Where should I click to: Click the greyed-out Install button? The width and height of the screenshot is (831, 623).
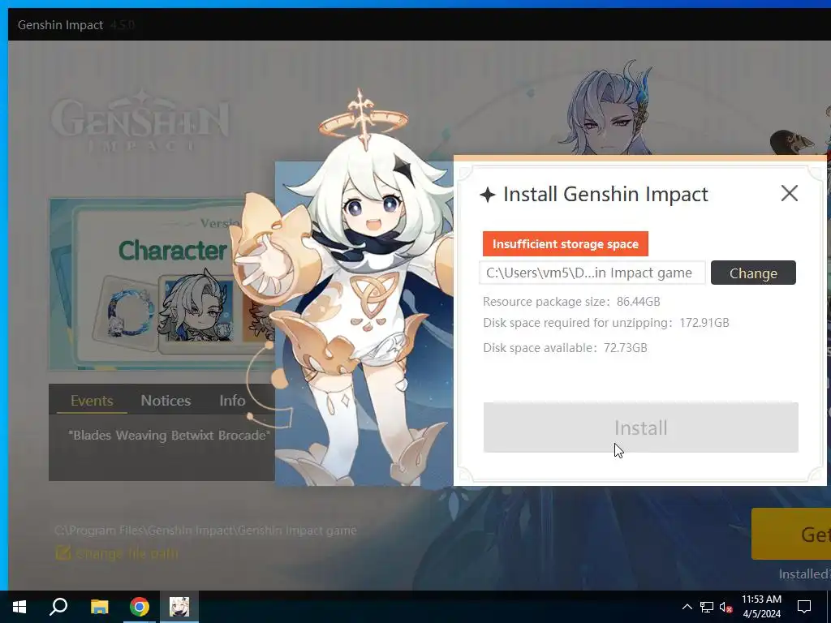[x=641, y=428]
